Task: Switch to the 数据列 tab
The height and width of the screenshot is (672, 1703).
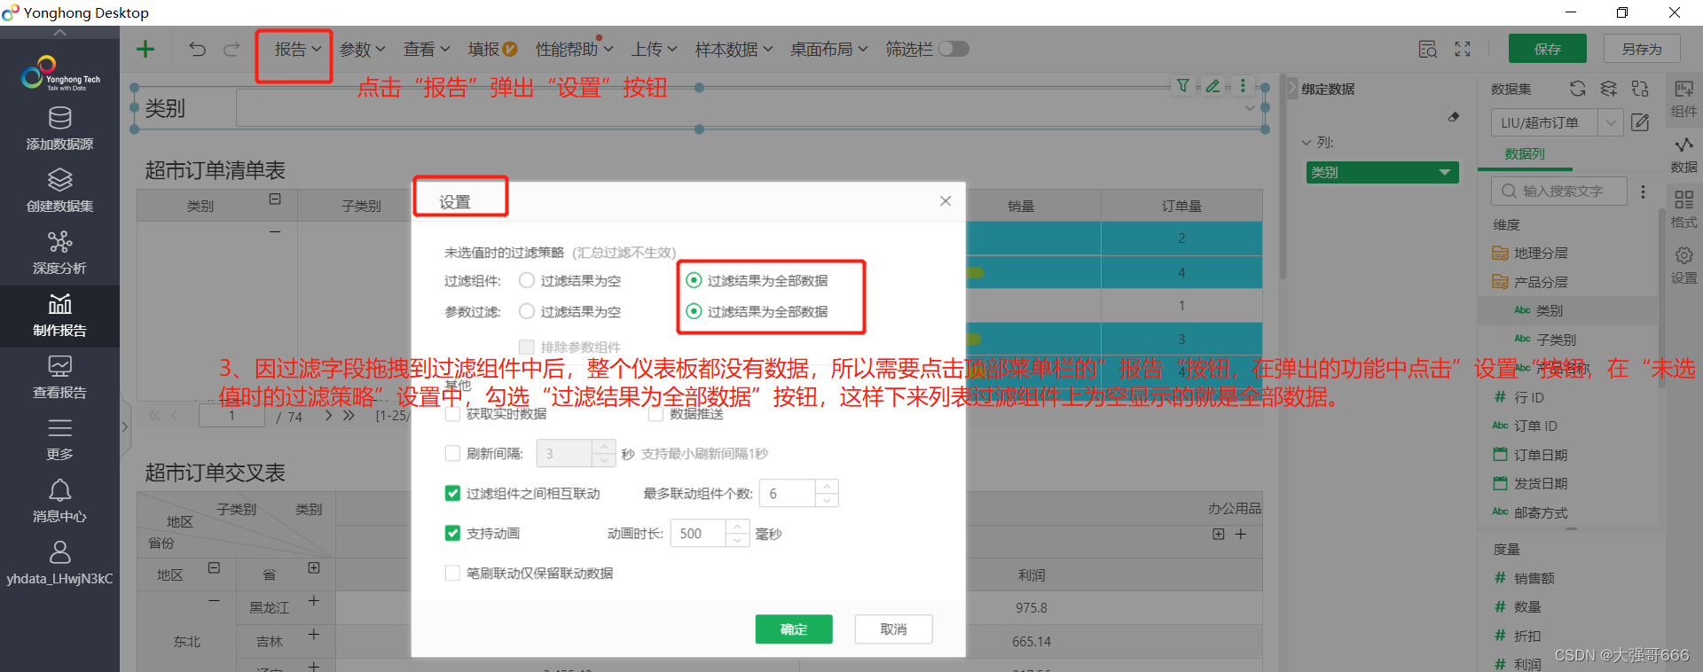Action: (1525, 153)
